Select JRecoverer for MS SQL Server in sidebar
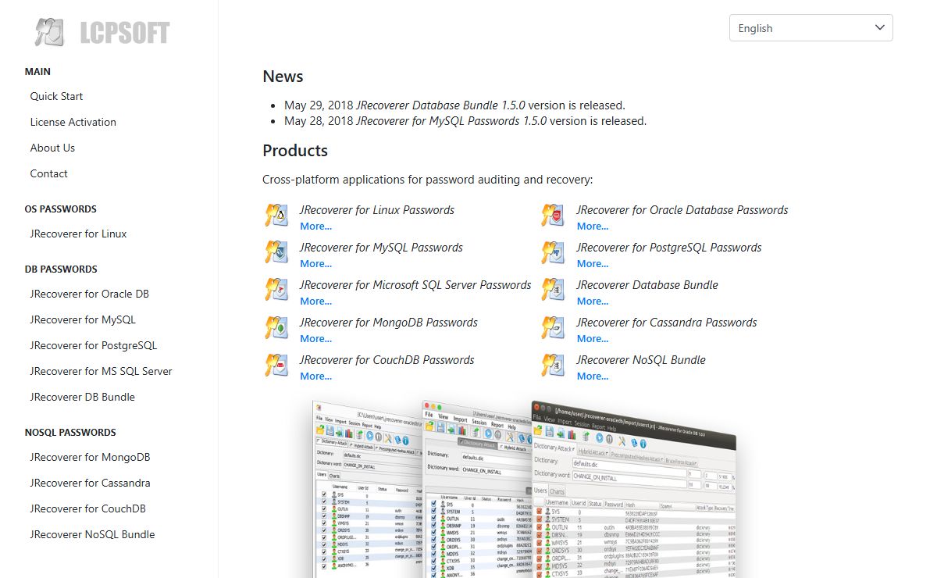The width and height of the screenshot is (937, 578). pyautogui.click(x=102, y=371)
